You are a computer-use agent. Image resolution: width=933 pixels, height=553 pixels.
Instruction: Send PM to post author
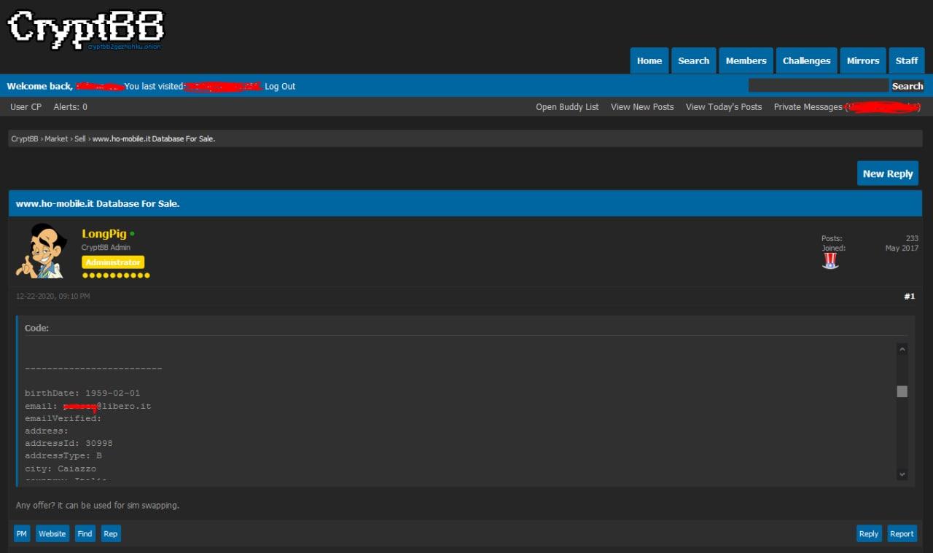[x=22, y=534]
